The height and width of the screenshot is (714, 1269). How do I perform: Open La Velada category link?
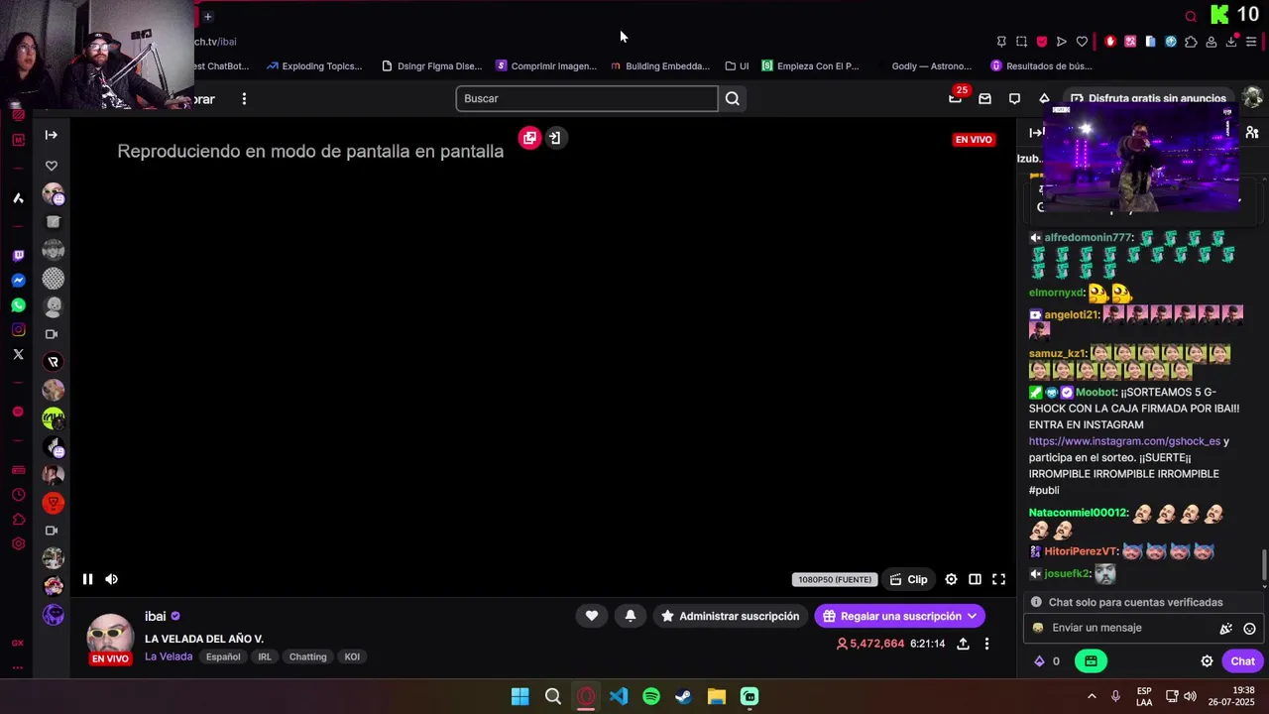click(169, 656)
